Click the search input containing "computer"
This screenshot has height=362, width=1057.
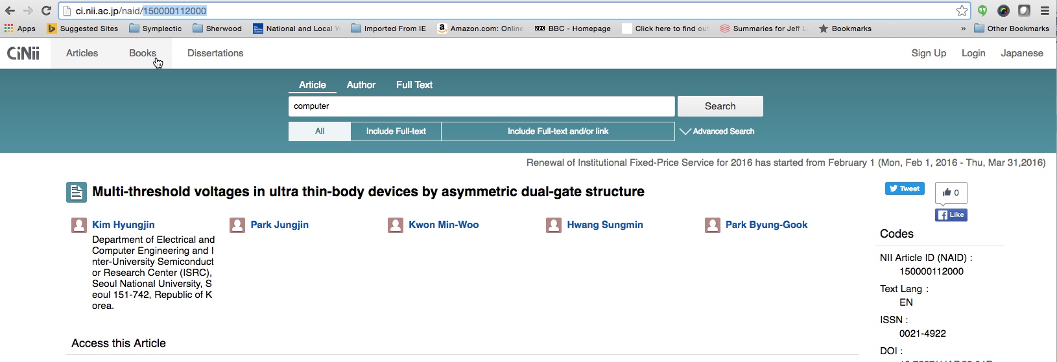point(481,106)
